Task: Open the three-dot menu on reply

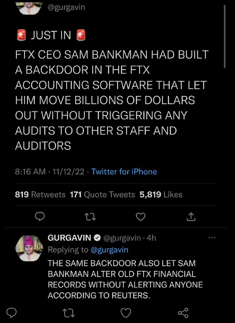Action: pyautogui.click(x=211, y=237)
